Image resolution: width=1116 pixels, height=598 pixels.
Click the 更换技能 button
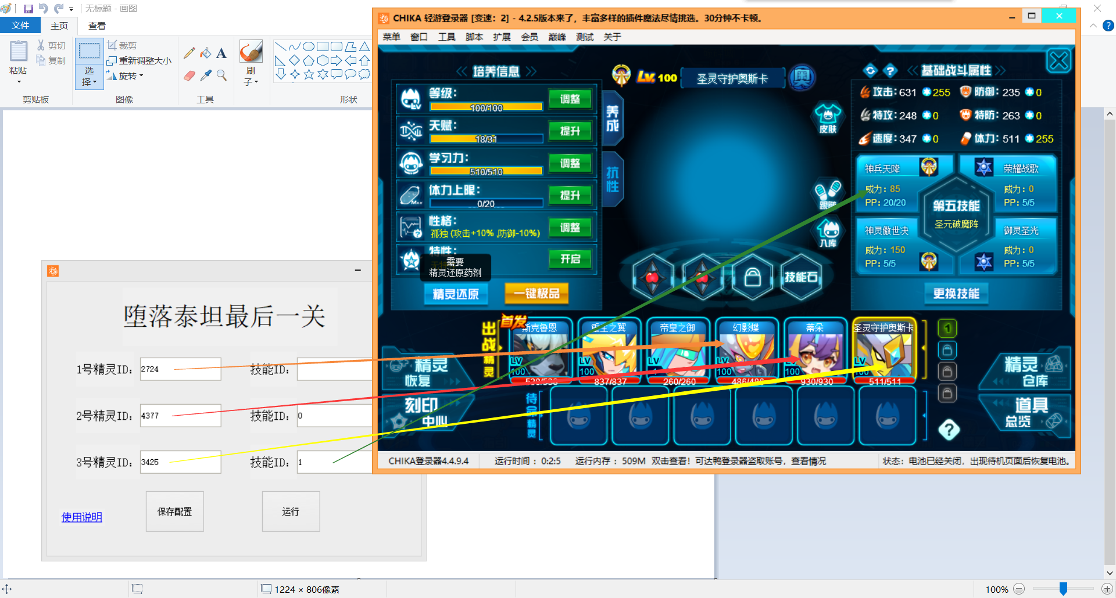[956, 293]
